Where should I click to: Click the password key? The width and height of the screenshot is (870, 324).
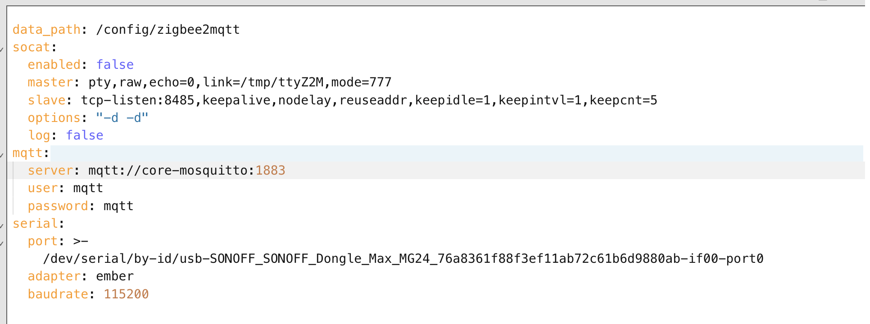[58, 206]
